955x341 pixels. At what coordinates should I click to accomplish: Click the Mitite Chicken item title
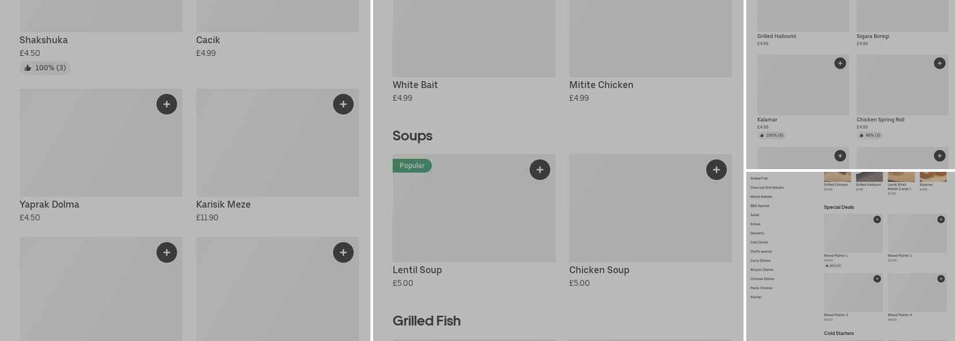[x=601, y=85]
